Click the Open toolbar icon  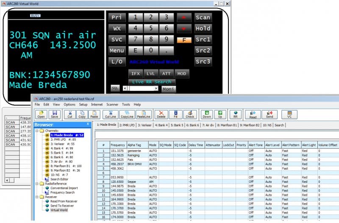(x=41, y=114)
